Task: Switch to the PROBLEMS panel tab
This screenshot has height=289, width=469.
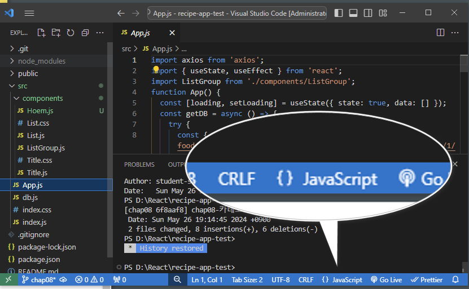Action: coord(139,164)
